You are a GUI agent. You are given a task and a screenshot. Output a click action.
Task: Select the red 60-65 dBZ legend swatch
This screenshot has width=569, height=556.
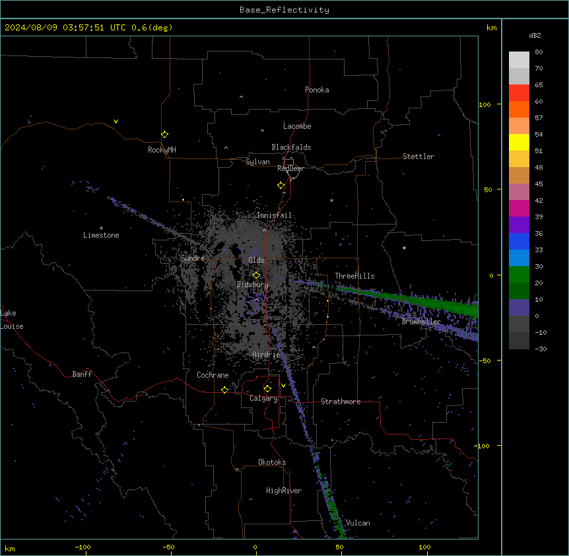pyautogui.click(x=519, y=92)
